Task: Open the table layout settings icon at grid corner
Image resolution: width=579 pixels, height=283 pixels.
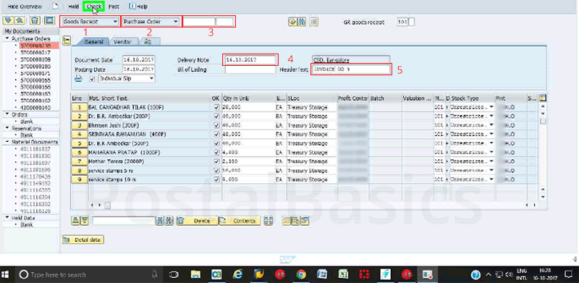Action: 542,98
